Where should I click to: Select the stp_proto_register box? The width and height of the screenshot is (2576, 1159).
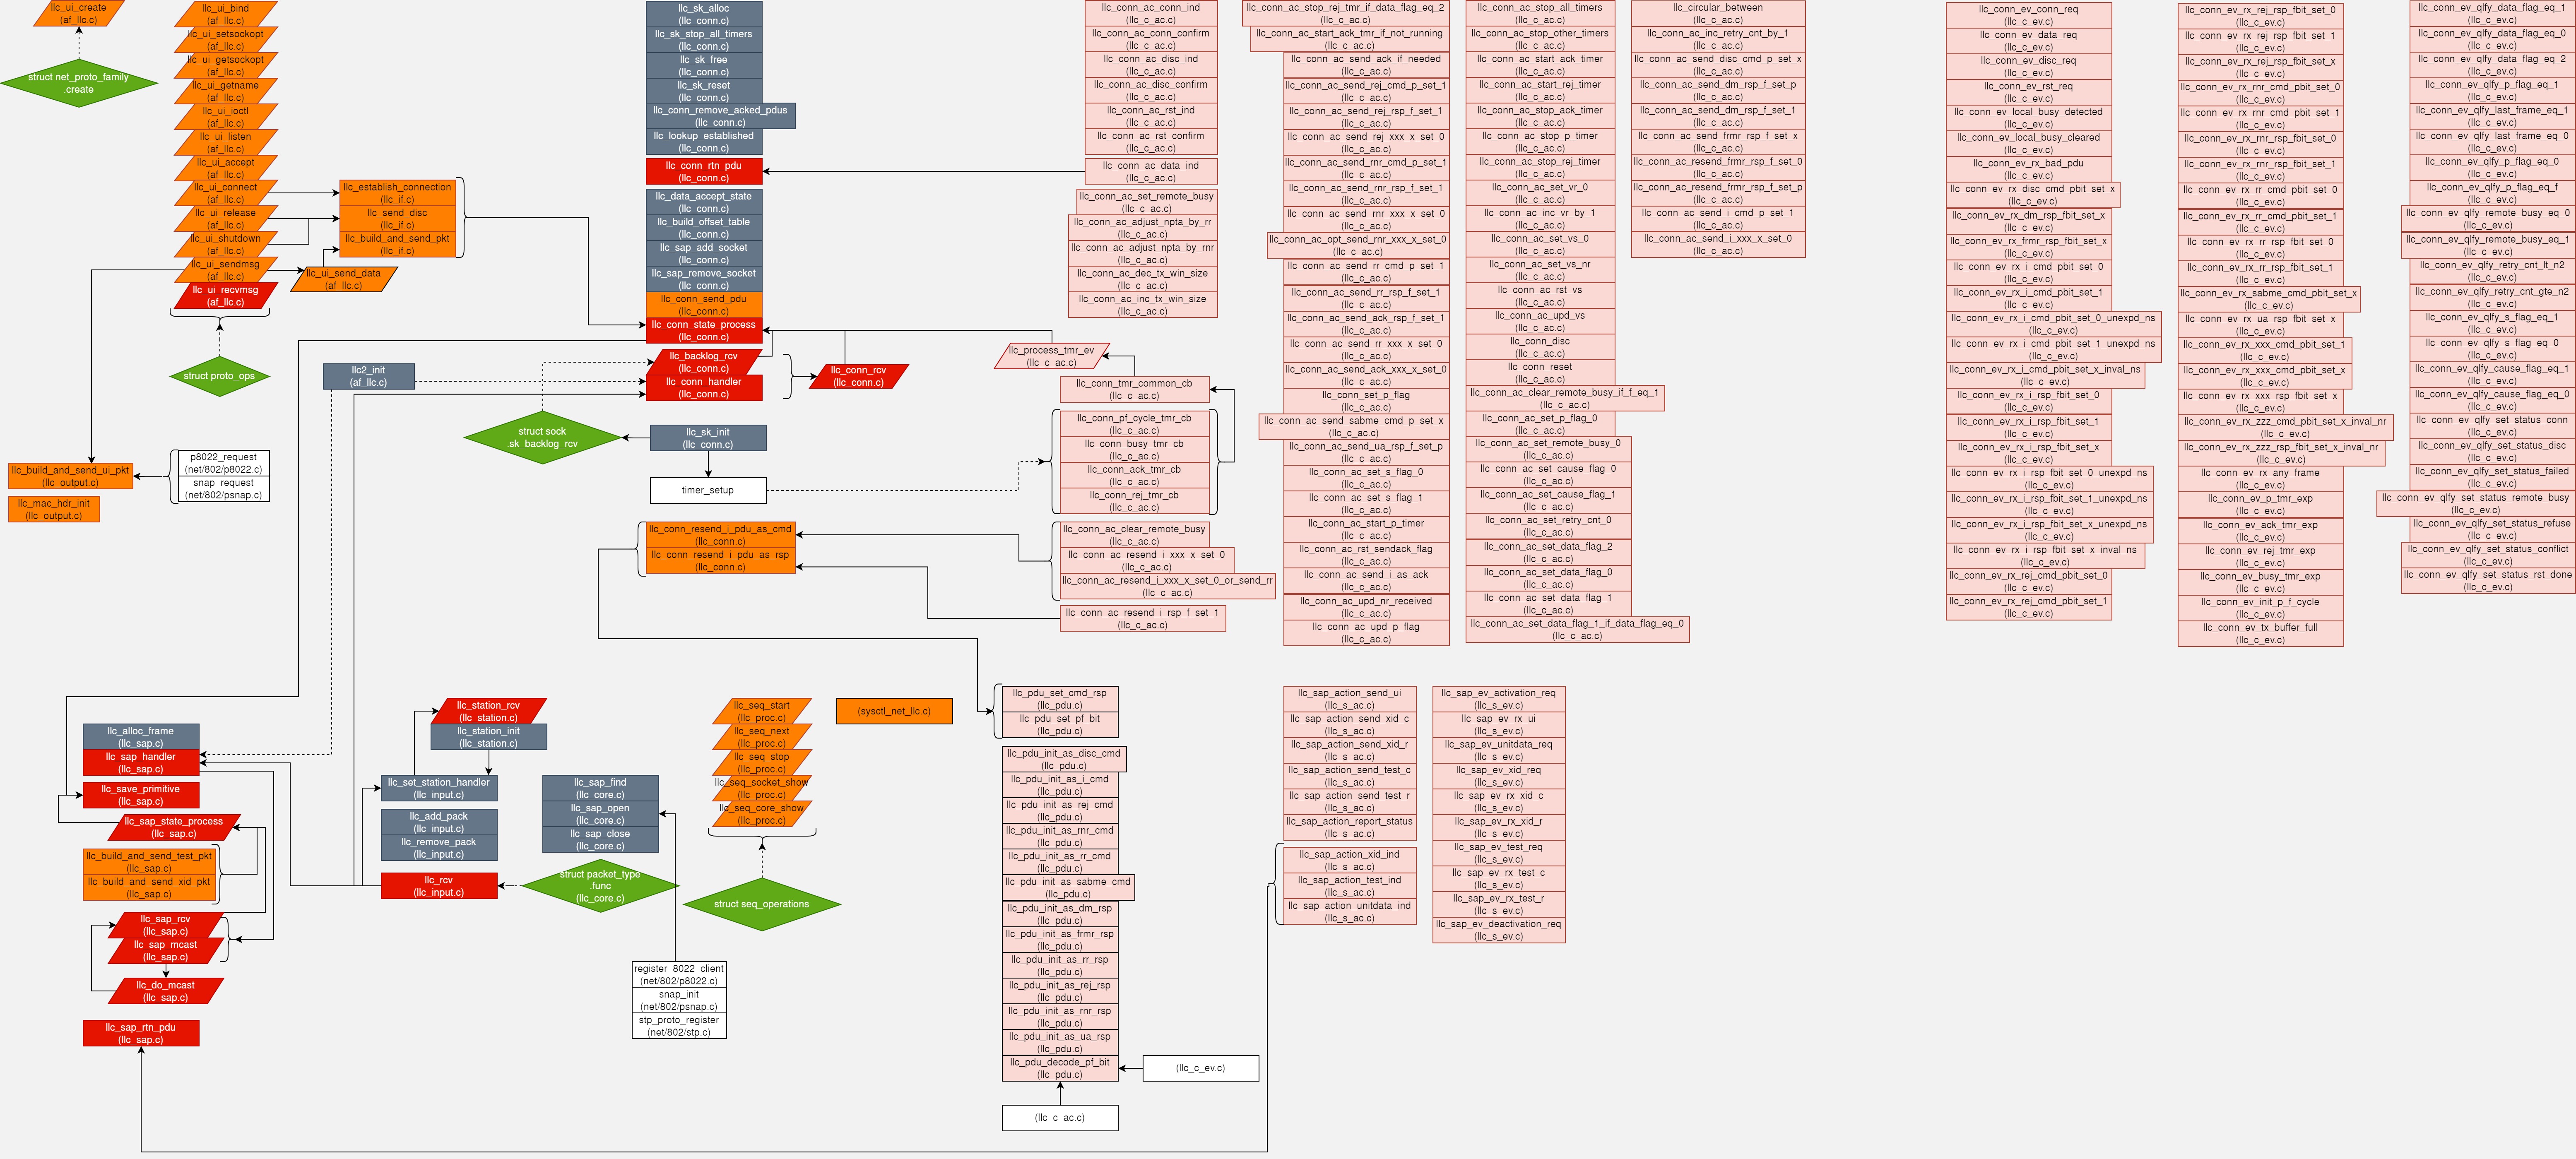point(679,1026)
